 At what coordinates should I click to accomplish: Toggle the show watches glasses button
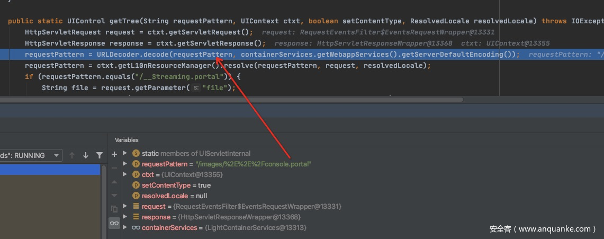[x=114, y=223]
